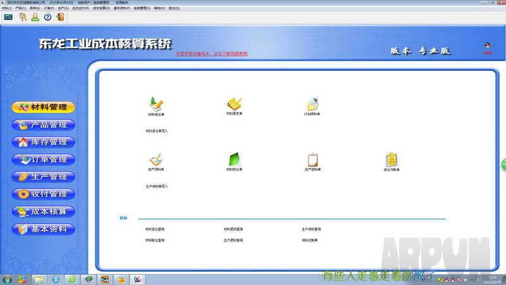
Task: Open the 生产领料单 icon
Action: pyautogui.click(x=156, y=160)
